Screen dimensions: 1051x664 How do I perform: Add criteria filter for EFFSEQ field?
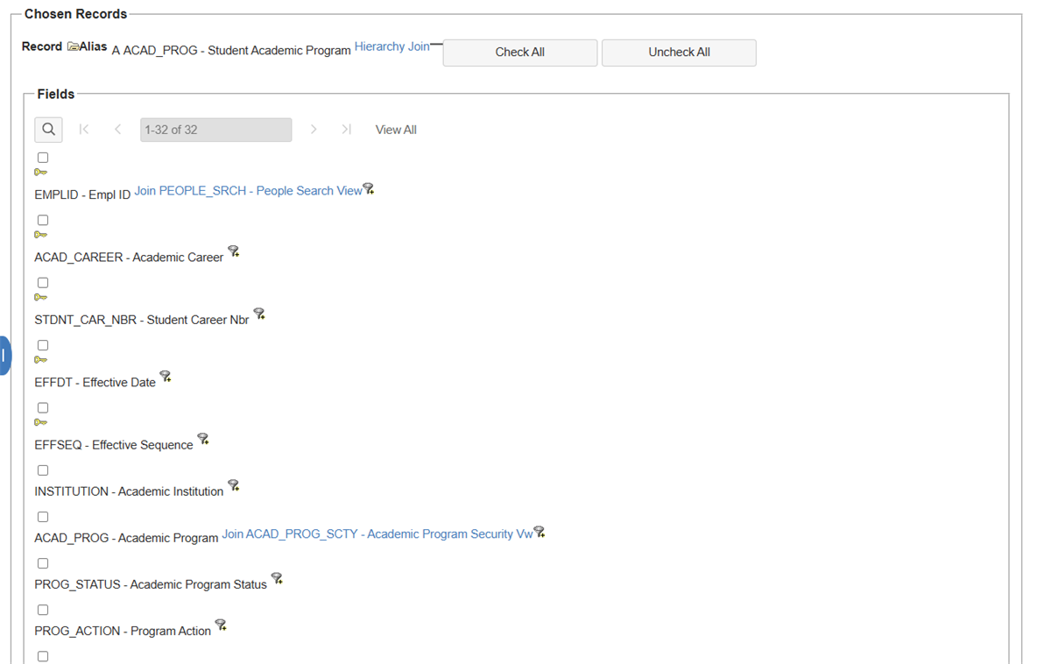point(203,439)
